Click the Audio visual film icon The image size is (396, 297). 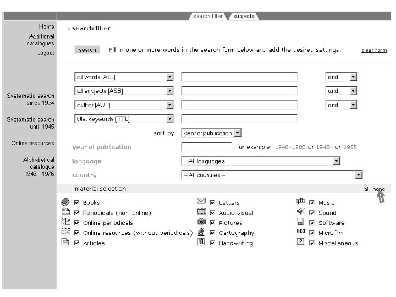(201, 212)
